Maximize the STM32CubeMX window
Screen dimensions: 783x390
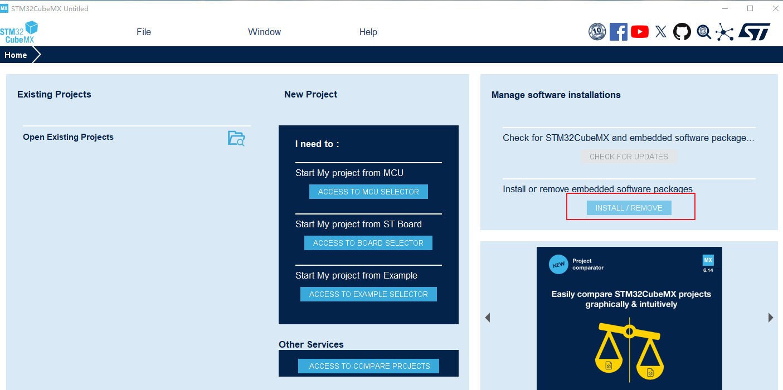click(x=750, y=8)
